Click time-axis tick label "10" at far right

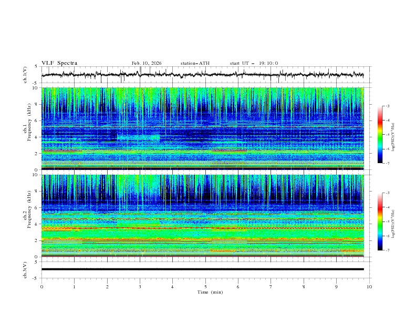(x=369, y=287)
